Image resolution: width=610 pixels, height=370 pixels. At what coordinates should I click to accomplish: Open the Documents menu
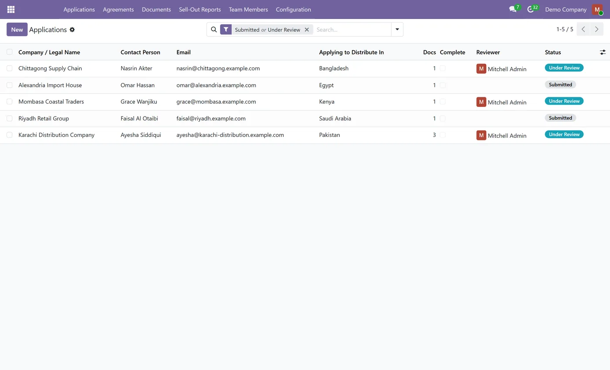(156, 10)
